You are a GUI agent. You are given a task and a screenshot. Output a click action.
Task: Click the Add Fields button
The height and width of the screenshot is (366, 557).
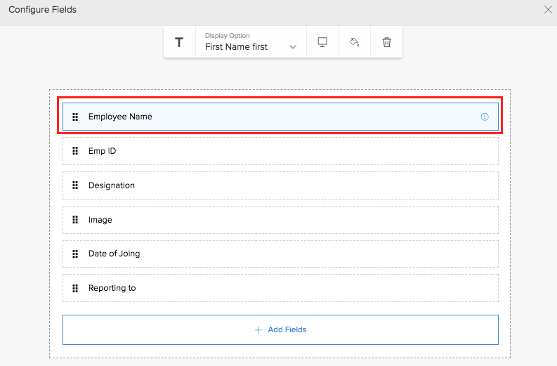pyautogui.click(x=281, y=329)
